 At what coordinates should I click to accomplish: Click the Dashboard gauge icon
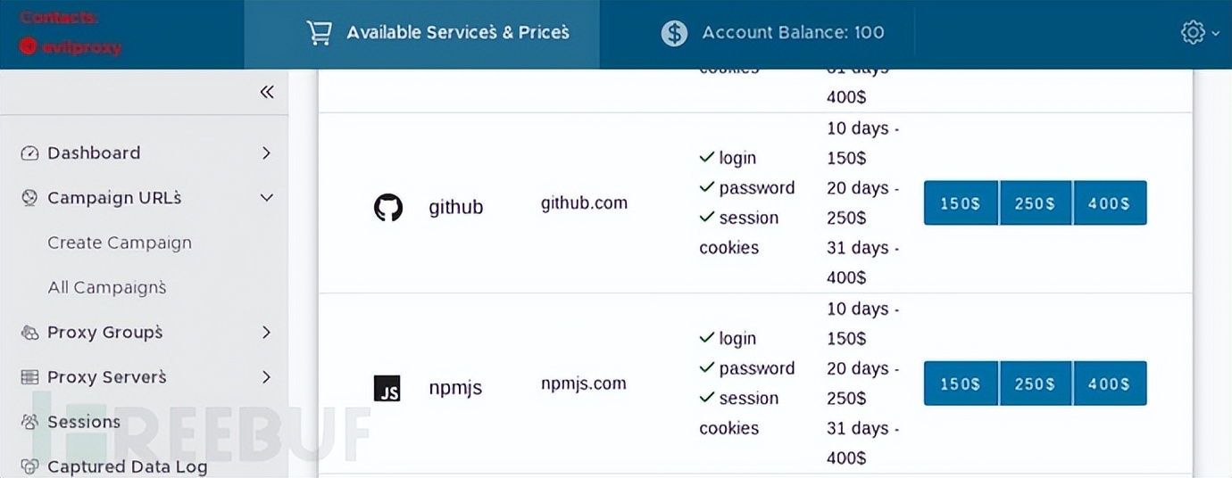29,153
